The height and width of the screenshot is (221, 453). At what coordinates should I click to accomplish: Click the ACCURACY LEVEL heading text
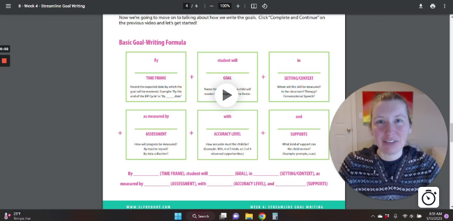click(227, 134)
